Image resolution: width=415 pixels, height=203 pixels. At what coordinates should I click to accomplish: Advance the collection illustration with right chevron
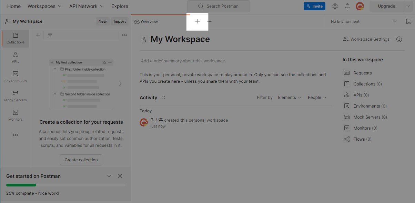tap(120, 83)
